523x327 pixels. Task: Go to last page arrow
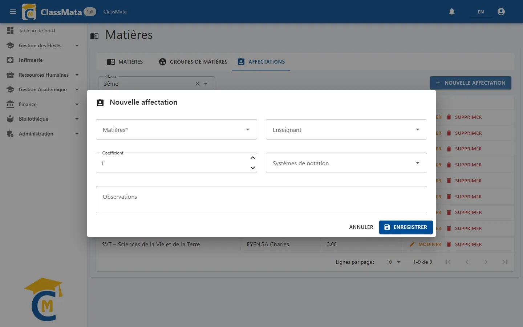click(x=505, y=262)
